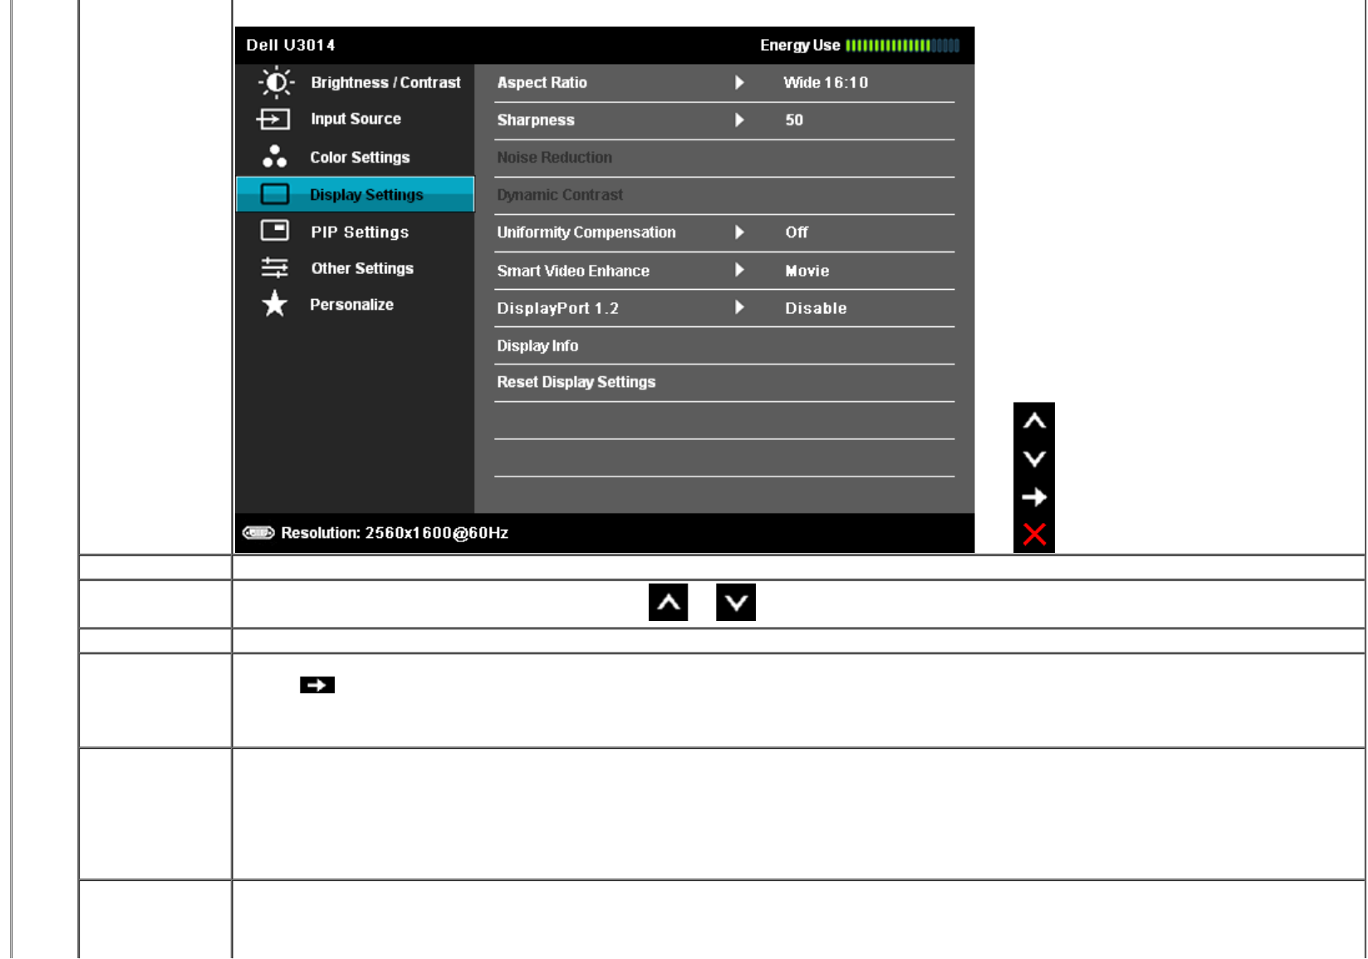Click the Display Settings monitor icon
1368x959 pixels.
tap(275, 194)
